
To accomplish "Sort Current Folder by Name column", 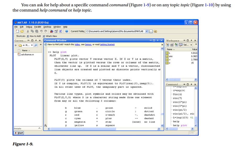I will (26, 51).
